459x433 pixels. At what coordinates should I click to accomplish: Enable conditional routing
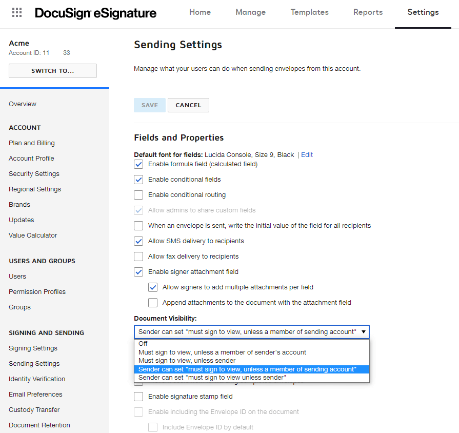coord(138,194)
